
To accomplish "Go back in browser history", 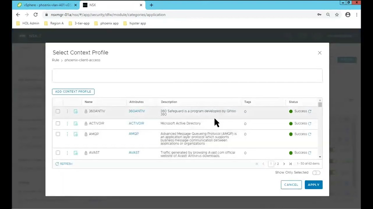I will tap(18, 15).
